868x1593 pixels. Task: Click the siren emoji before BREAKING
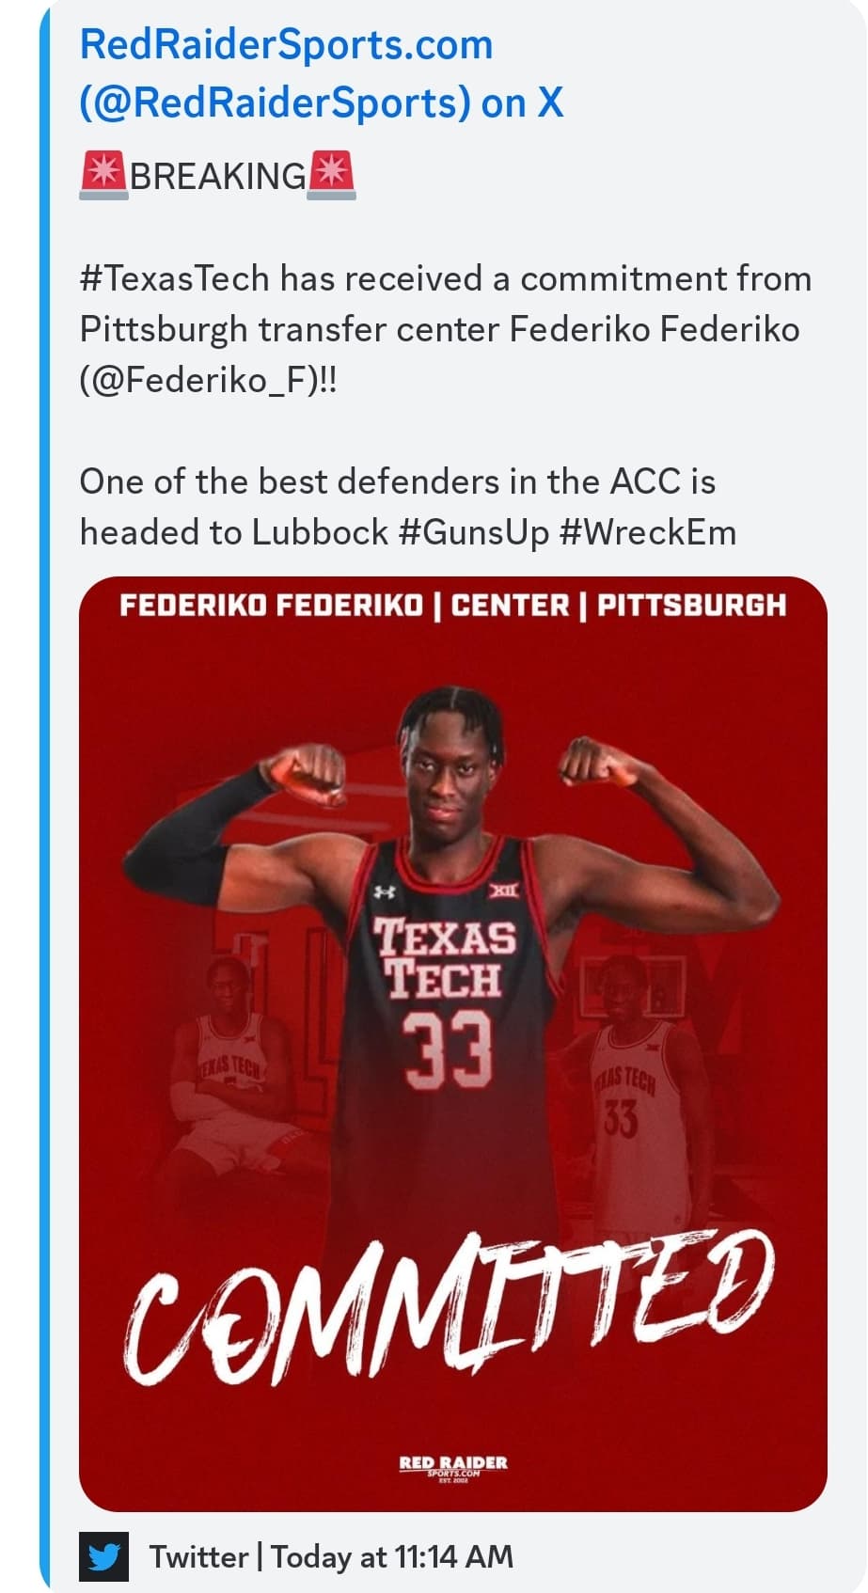tap(103, 176)
